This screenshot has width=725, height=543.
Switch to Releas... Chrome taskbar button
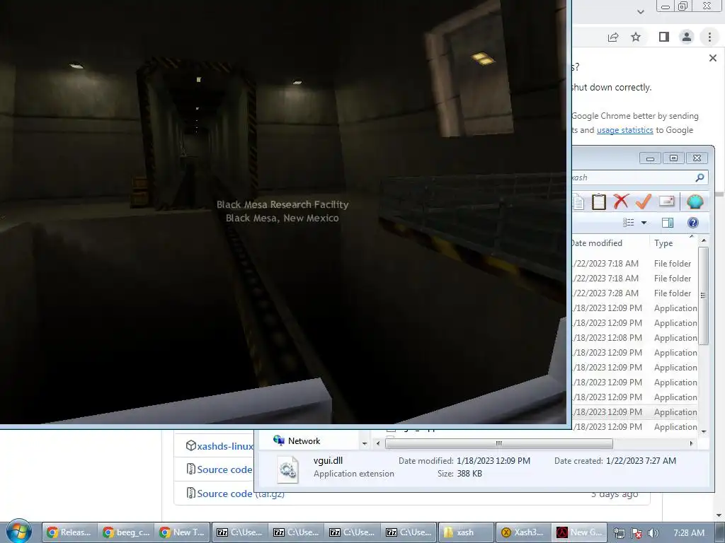point(70,532)
